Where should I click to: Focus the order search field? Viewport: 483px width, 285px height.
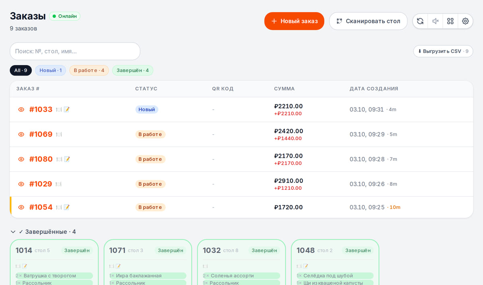coord(75,51)
